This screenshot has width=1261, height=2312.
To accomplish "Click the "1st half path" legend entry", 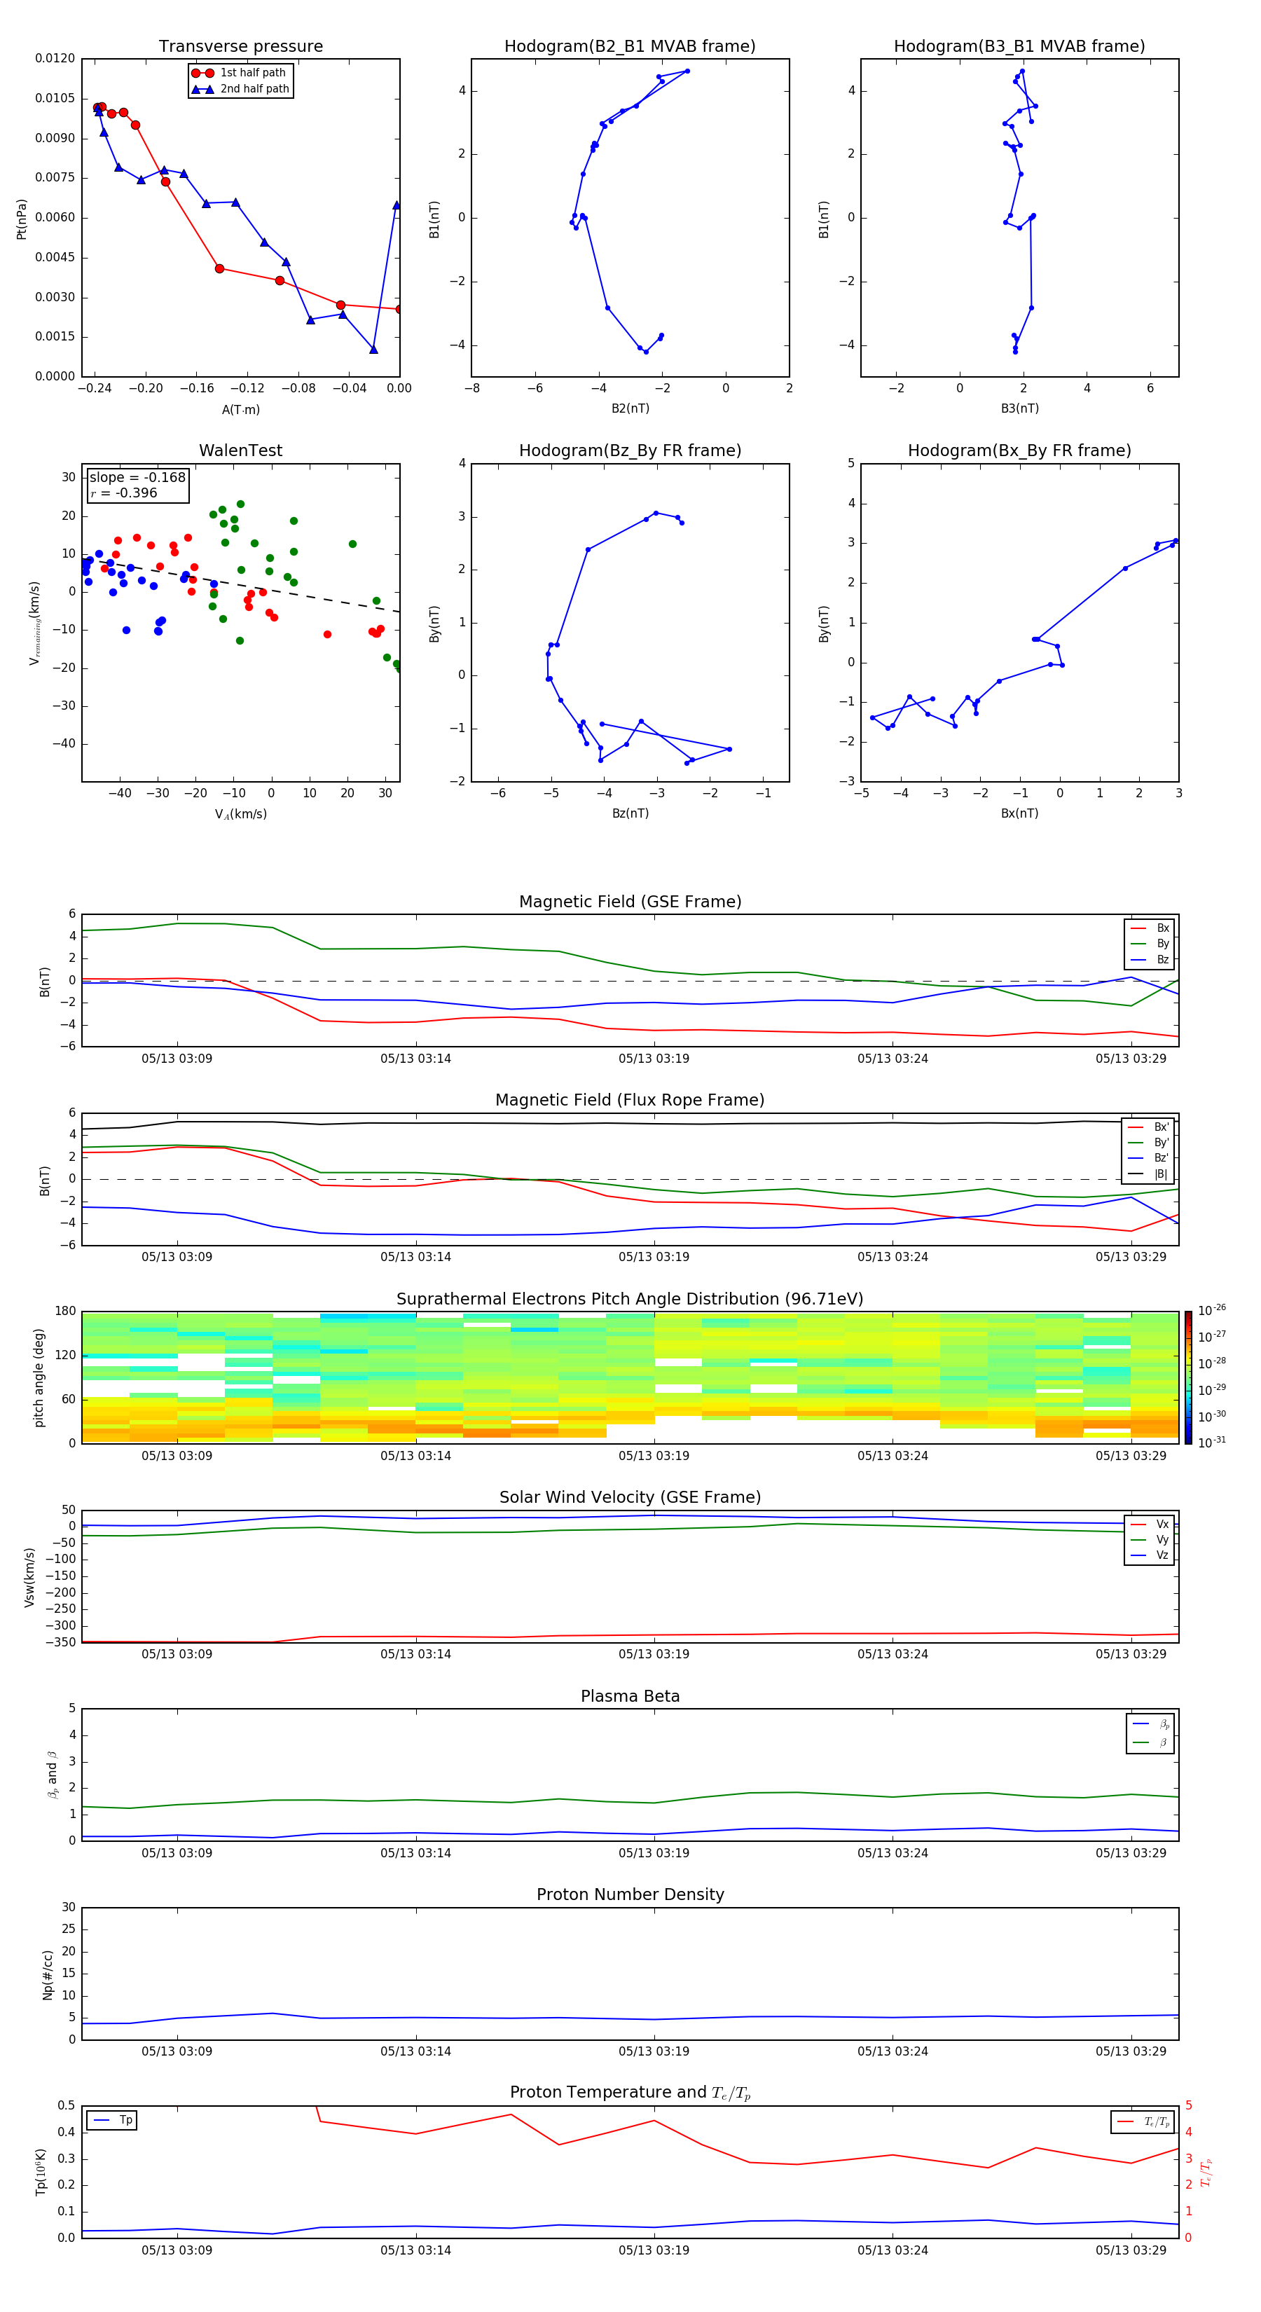I will pos(240,73).
